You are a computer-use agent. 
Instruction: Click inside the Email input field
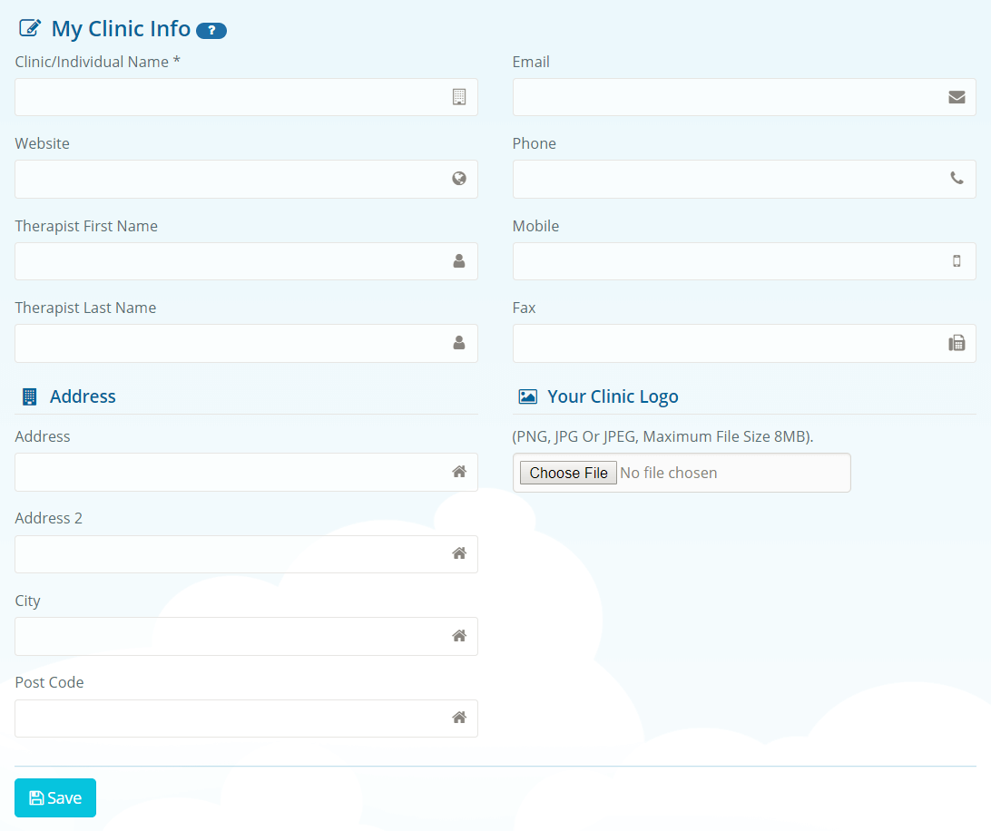726,97
